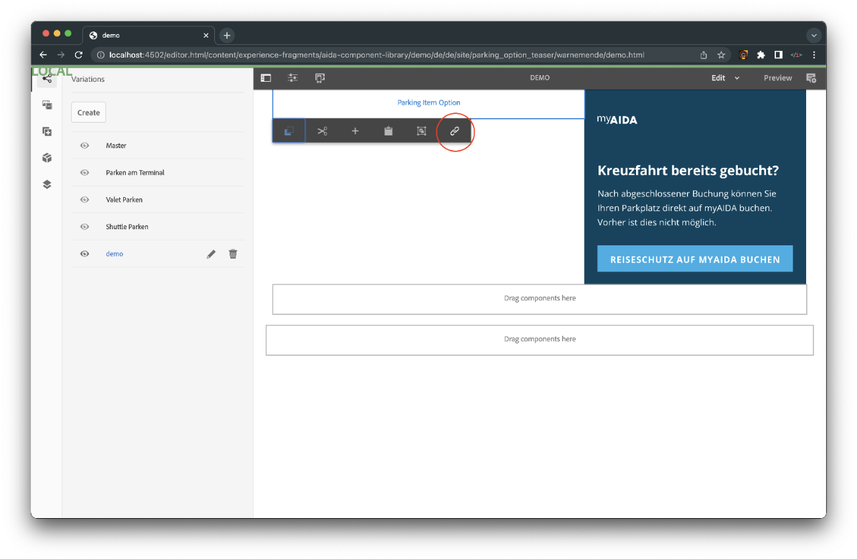Viewport: 857px width, 559px height.
Task: Click the link icon in component toolbar
Action: pyautogui.click(x=455, y=131)
